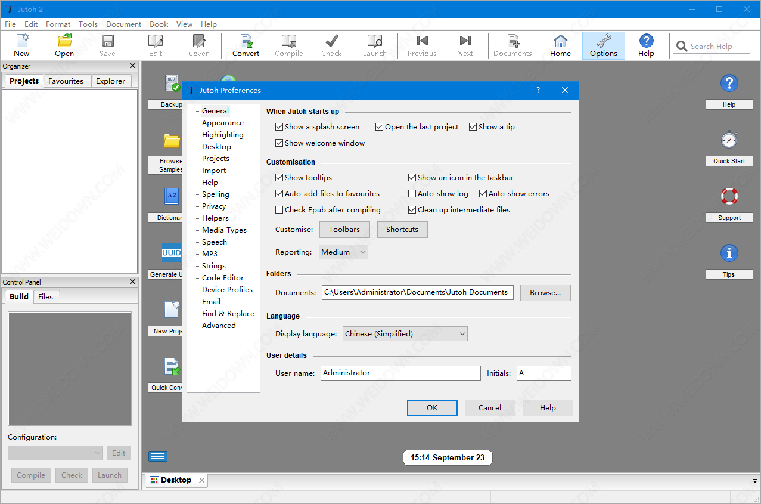This screenshot has height=504, width=761.
Task: Click the Toolbars customise button
Action: point(344,230)
